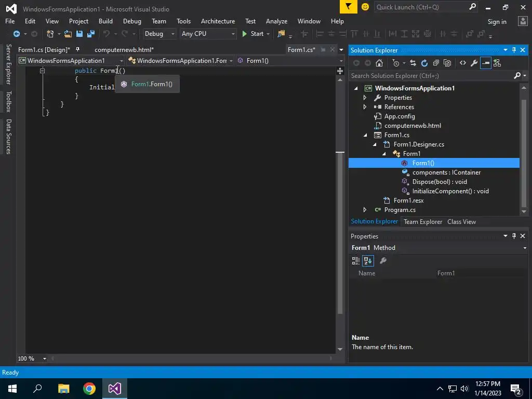
Task: Click the Form1.Form1() tooltip item
Action: pos(147,84)
